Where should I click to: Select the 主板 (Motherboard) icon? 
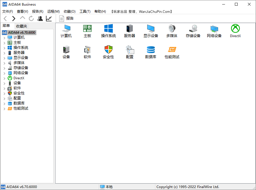tap(87, 31)
